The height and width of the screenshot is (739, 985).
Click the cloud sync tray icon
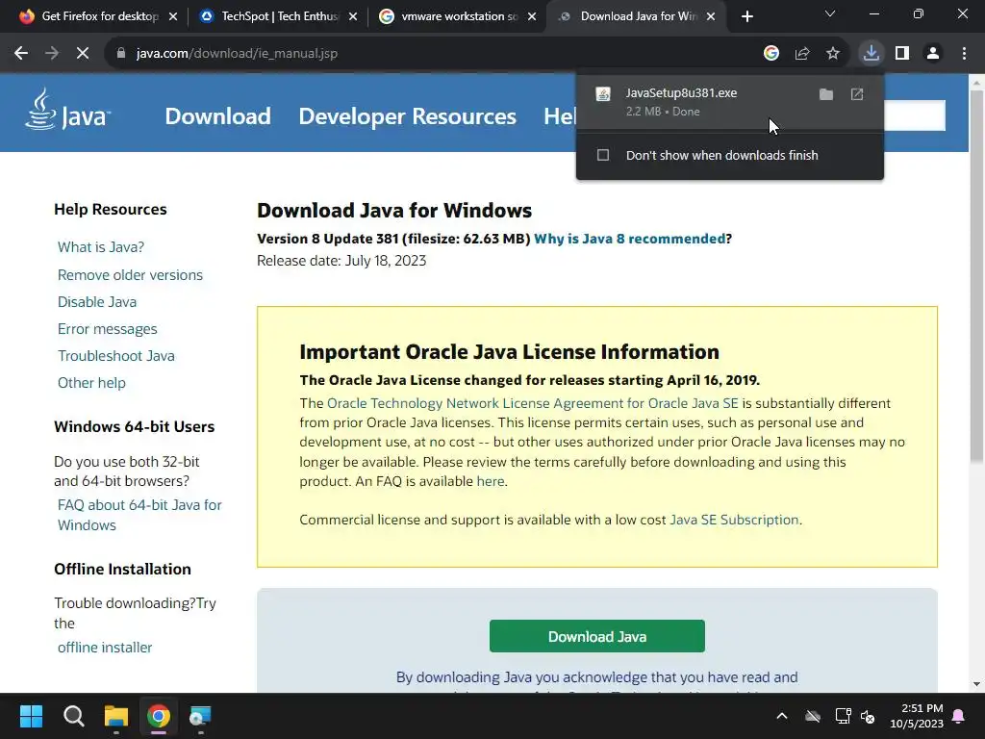(x=813, y=716)
